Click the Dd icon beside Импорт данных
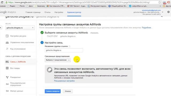Image resolution: width=171 pixels, height=96 pixels. [x=7, y=91]
